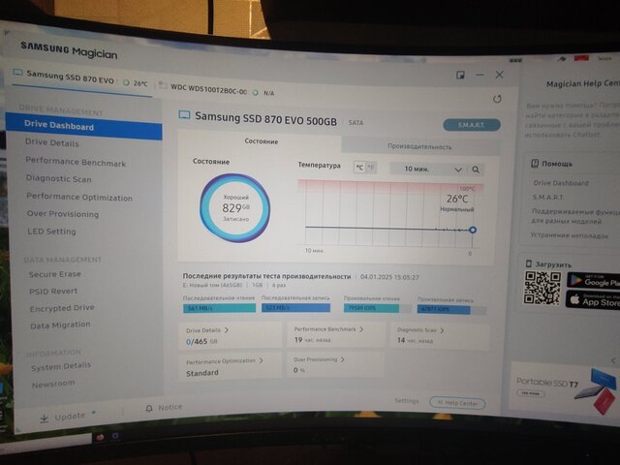620x465 pixels.
Task: Open the App Store badge
Action: pyautogui.click(x=593, y=301)
